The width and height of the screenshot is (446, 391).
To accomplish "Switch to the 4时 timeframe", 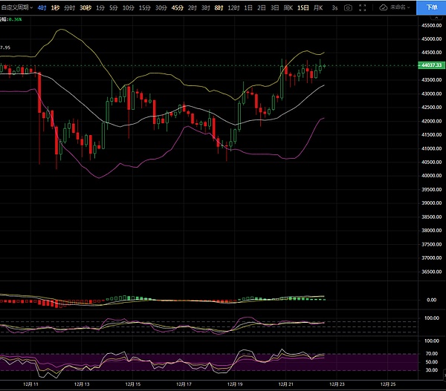I will pos(42,7).
